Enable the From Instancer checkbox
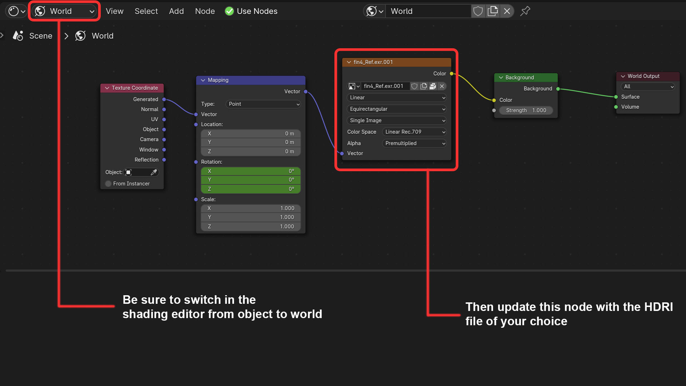This screenshot has height=386, width=686. [108, 184]
